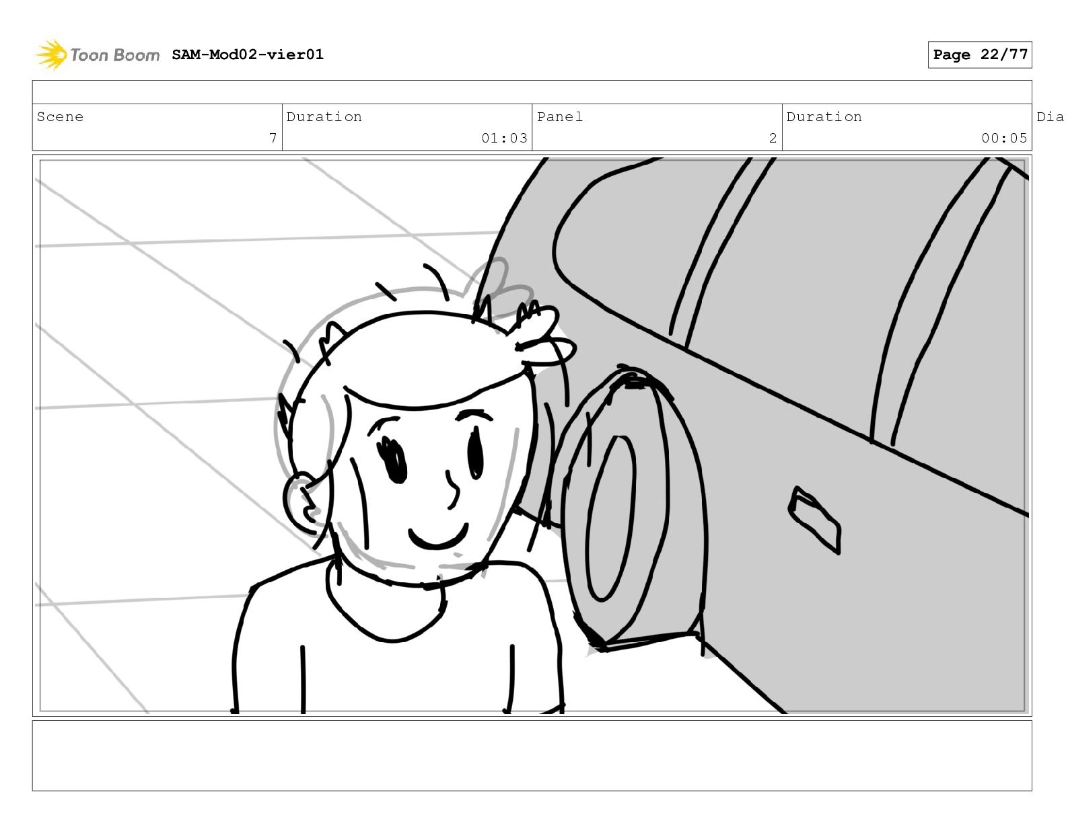
Task: Click the truncated Dia column label
Action: click(x=1050, y=116)
